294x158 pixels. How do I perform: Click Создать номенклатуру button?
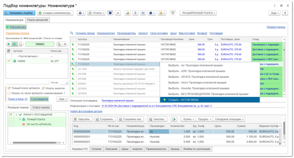(55, 13)
